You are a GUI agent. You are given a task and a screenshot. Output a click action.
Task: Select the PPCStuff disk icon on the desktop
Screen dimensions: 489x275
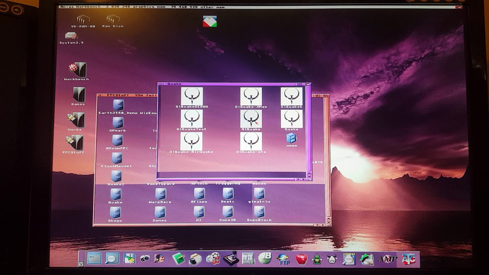pyautogui.click(x=74, y=142)
